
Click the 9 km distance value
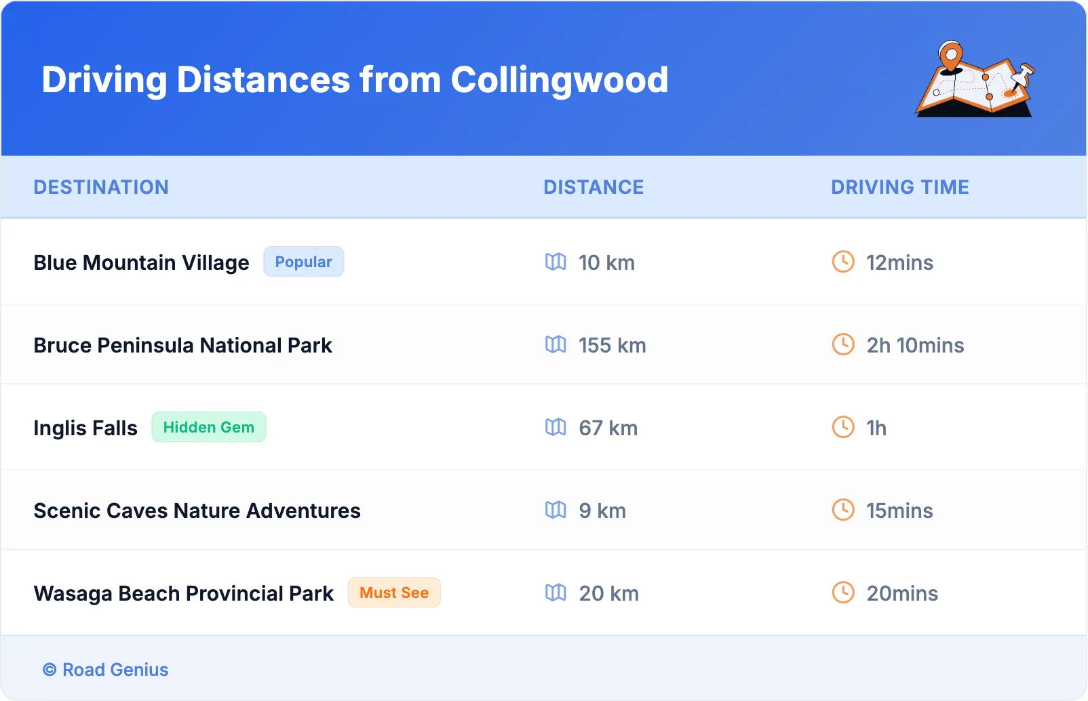pos(602,510)
